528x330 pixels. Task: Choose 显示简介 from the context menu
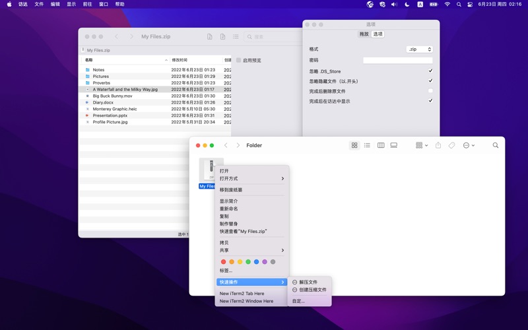point(252,201)
